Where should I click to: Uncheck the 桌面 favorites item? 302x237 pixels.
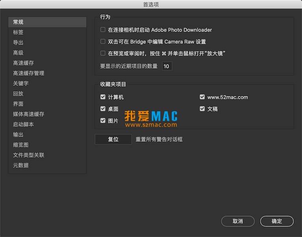[103, 109]
